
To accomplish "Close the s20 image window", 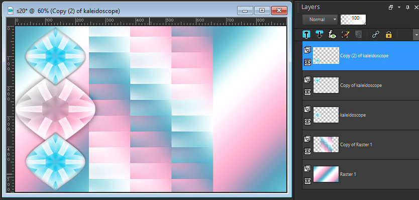I will click(279, 11).
